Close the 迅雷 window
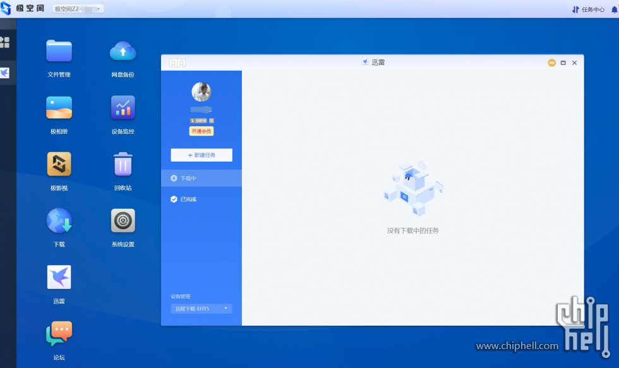Screen dimensions: 619x368 [x=574, y=62]
